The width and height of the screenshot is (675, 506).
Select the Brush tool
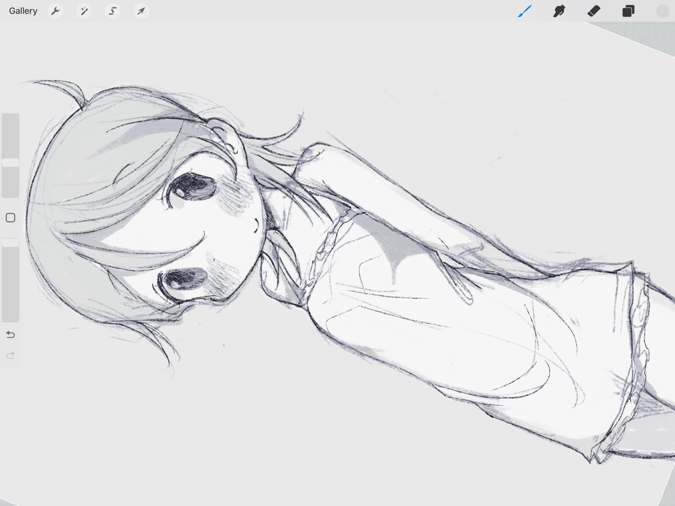[x=524, y=11]
